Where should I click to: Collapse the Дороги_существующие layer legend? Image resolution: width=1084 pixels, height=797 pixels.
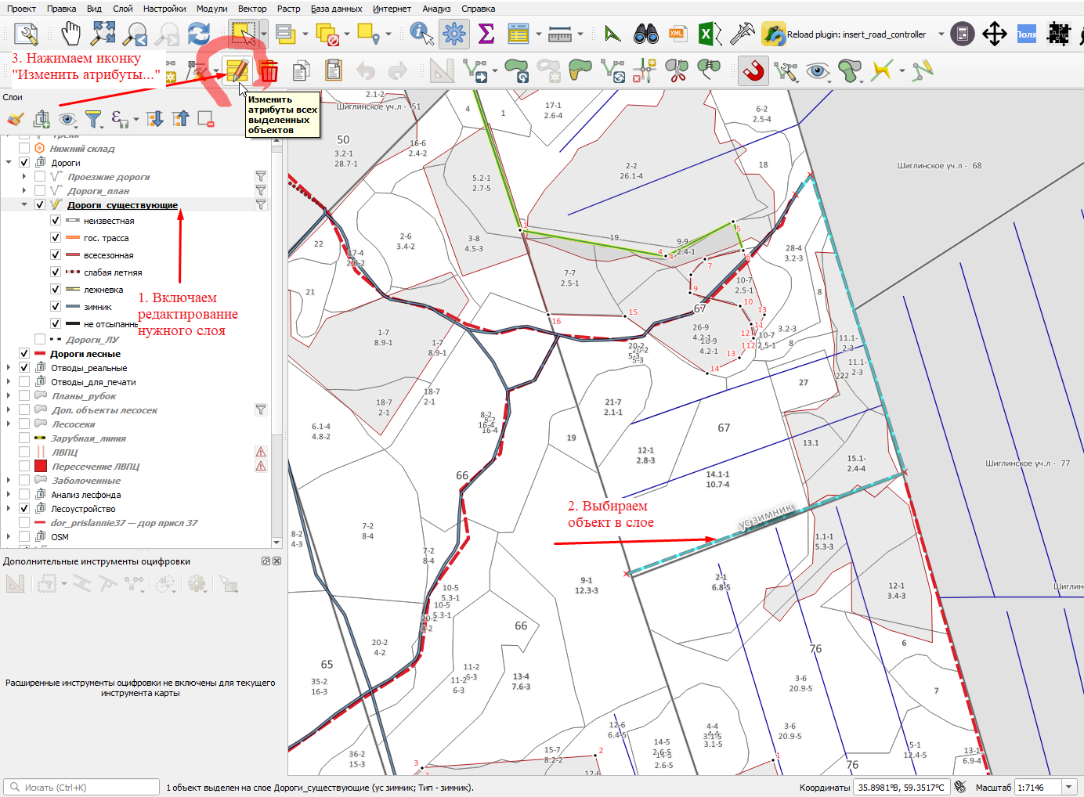24,204
